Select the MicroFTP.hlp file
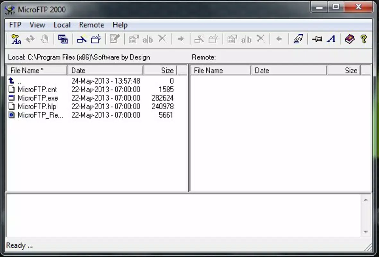The image size is (379, 257). [37, 106]
